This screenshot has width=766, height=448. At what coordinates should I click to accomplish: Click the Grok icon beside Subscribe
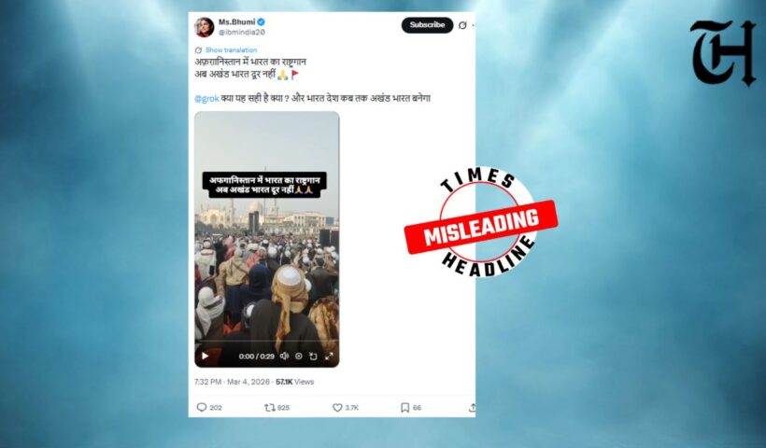coord(462,25)
